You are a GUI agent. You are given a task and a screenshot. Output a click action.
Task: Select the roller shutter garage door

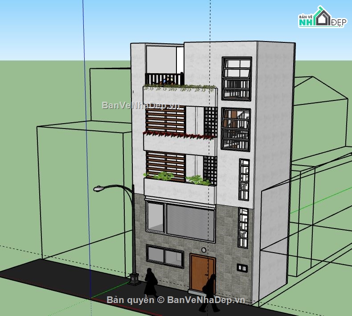[x=190, y=220]
